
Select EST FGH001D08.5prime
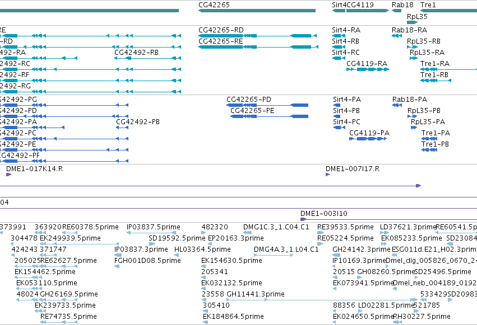coord(117,266)
